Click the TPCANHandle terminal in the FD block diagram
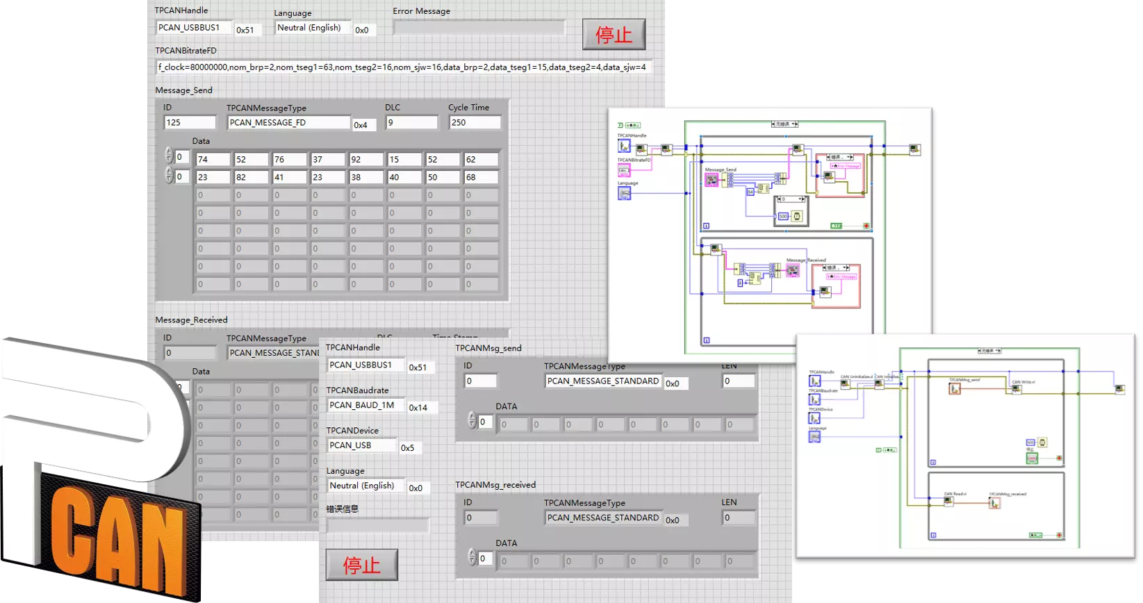The image size is (1143, 603). [x=624, y=146]
